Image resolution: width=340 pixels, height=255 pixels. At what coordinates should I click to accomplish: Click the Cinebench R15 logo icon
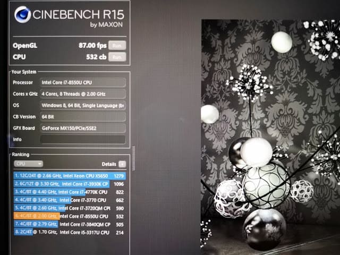23,14
